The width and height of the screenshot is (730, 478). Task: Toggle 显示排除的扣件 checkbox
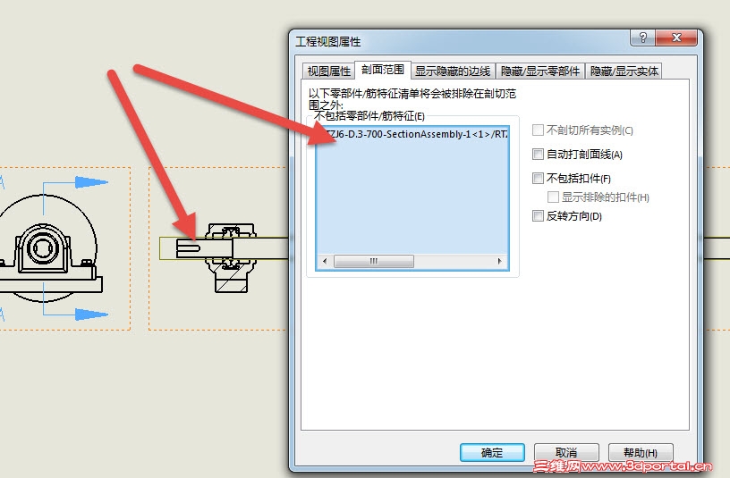click(x=553, y=197)
